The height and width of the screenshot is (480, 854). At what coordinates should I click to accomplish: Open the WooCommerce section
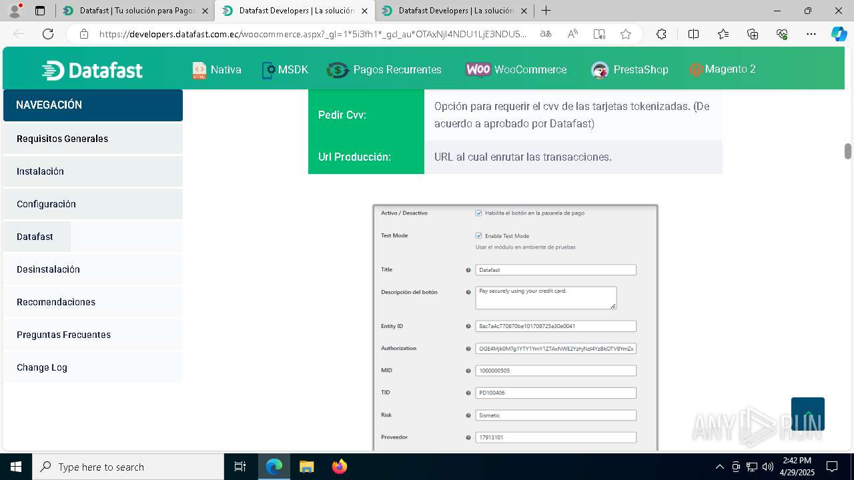[516, 69]
